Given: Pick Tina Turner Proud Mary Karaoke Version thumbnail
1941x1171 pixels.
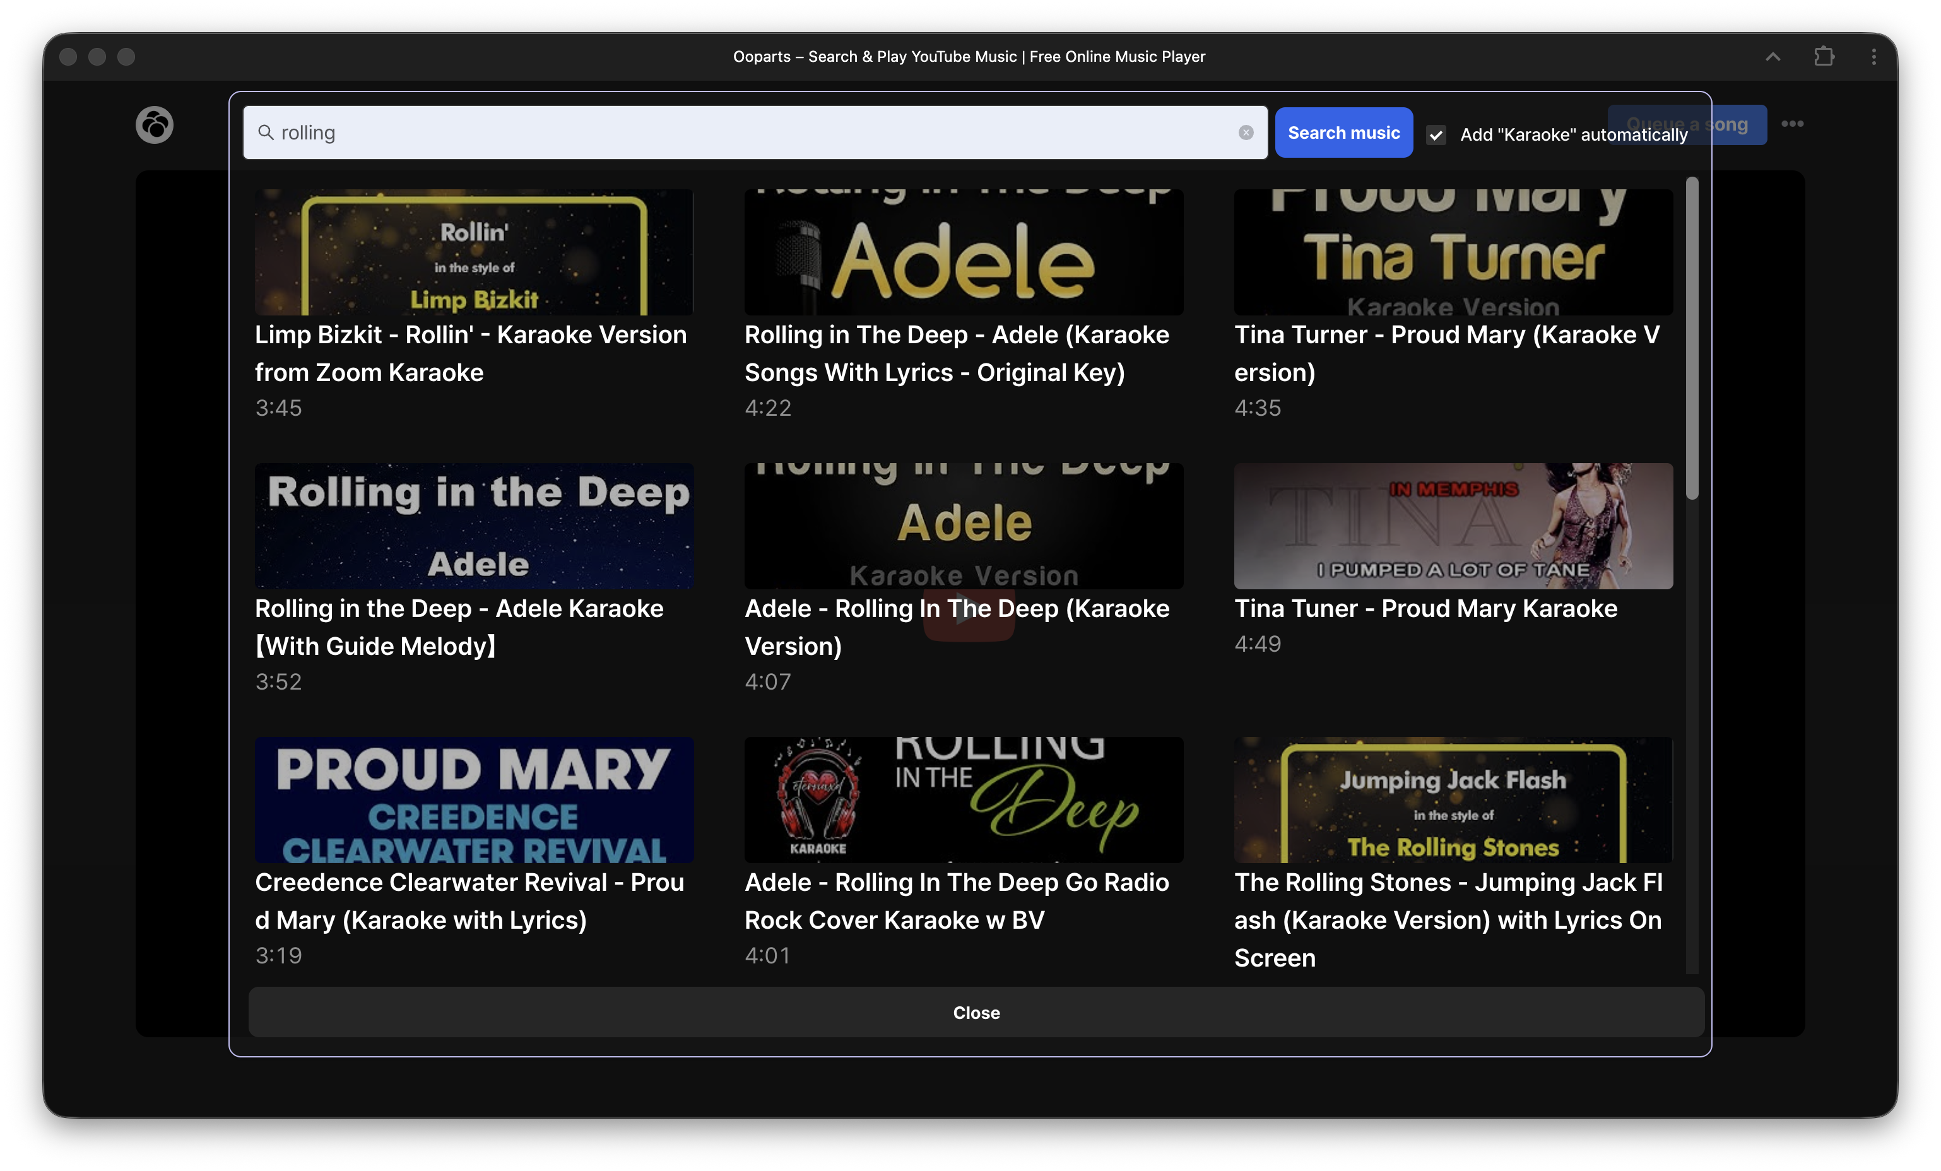Looking at the screenshot, I should point(1453,252).
